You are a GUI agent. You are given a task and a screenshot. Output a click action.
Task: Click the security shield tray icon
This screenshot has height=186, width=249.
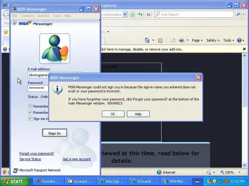pos(214,181)
